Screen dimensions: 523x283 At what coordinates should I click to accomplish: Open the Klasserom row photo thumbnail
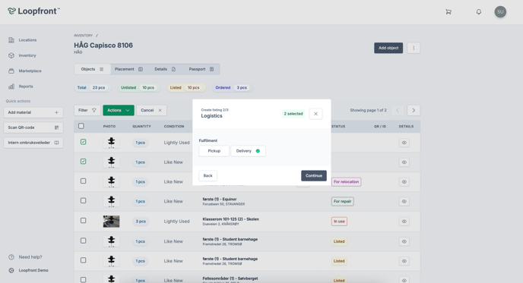(x=112, y=222)
